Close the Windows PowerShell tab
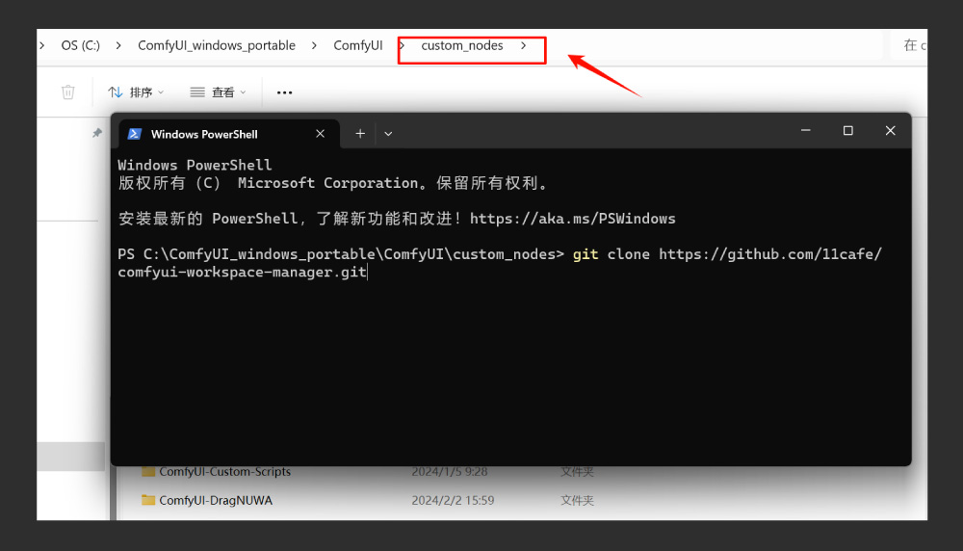The image size is (963, 551). coord(320,134)
